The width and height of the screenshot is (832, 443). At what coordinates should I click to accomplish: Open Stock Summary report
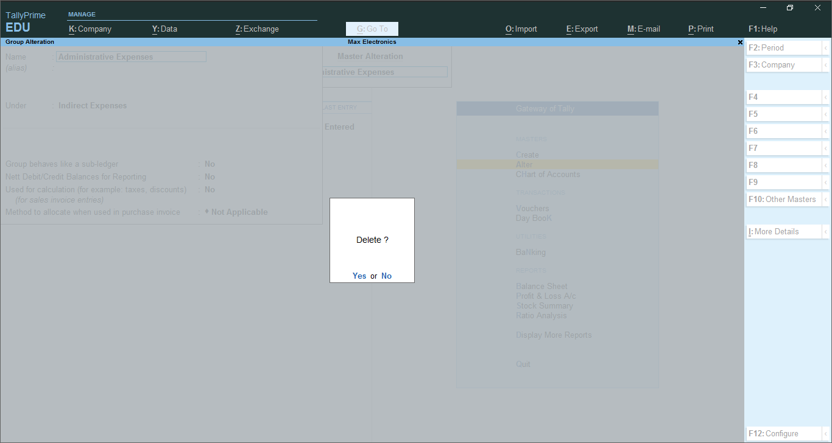tap(545, 305)
